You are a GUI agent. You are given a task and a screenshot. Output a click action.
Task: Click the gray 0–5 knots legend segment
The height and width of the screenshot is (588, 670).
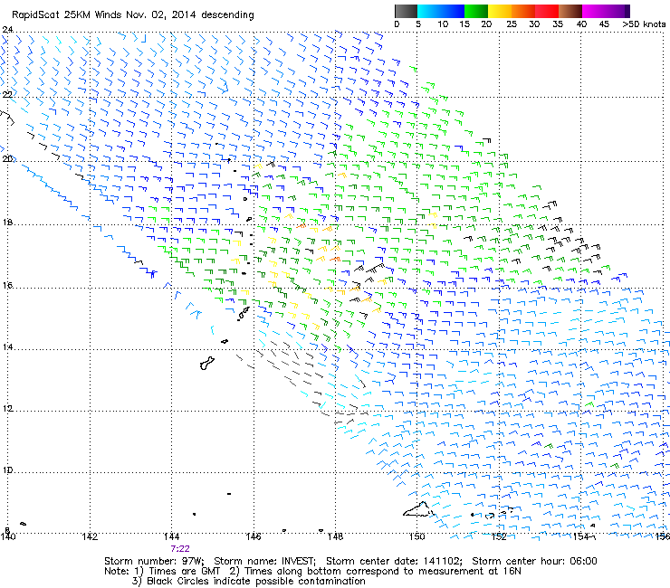coord(406,11)
